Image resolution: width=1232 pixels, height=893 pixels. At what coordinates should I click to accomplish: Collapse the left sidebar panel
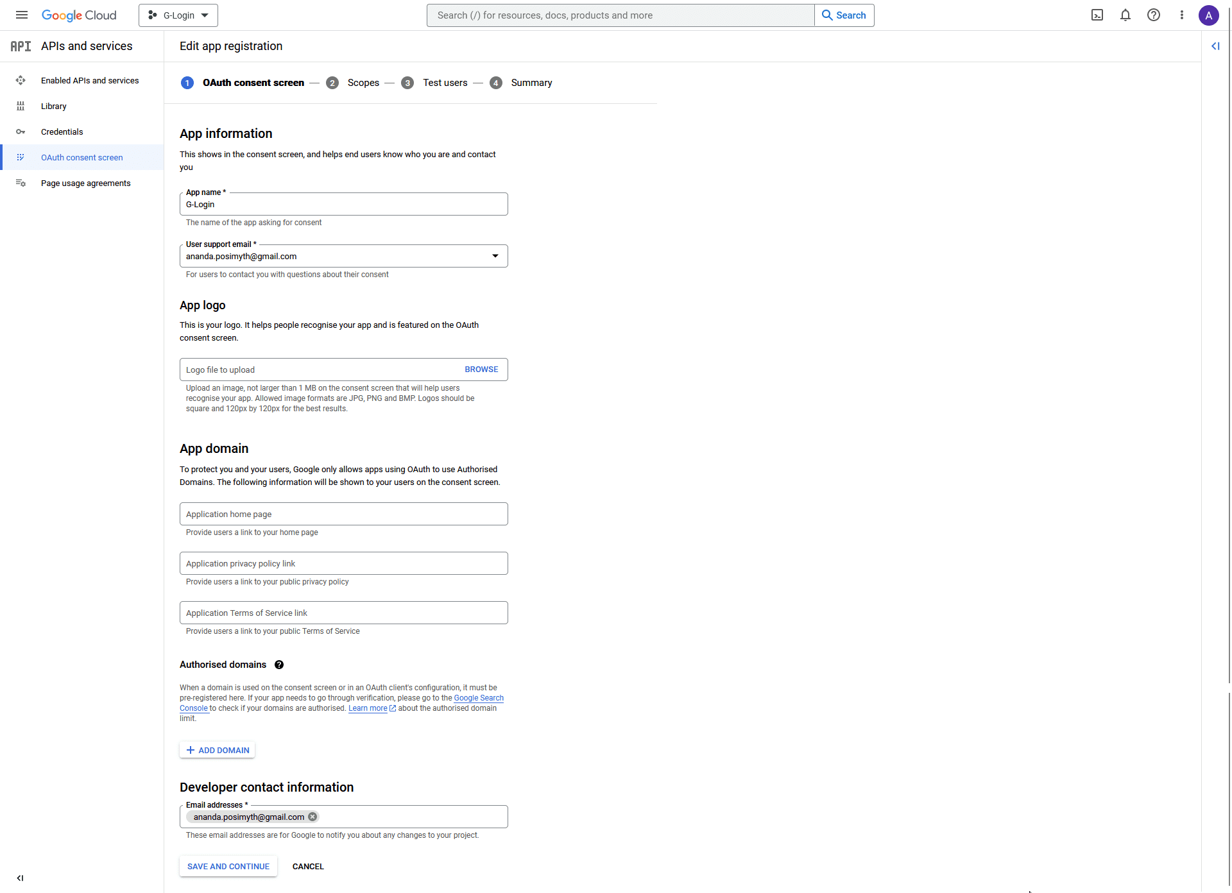pos(20,878)
